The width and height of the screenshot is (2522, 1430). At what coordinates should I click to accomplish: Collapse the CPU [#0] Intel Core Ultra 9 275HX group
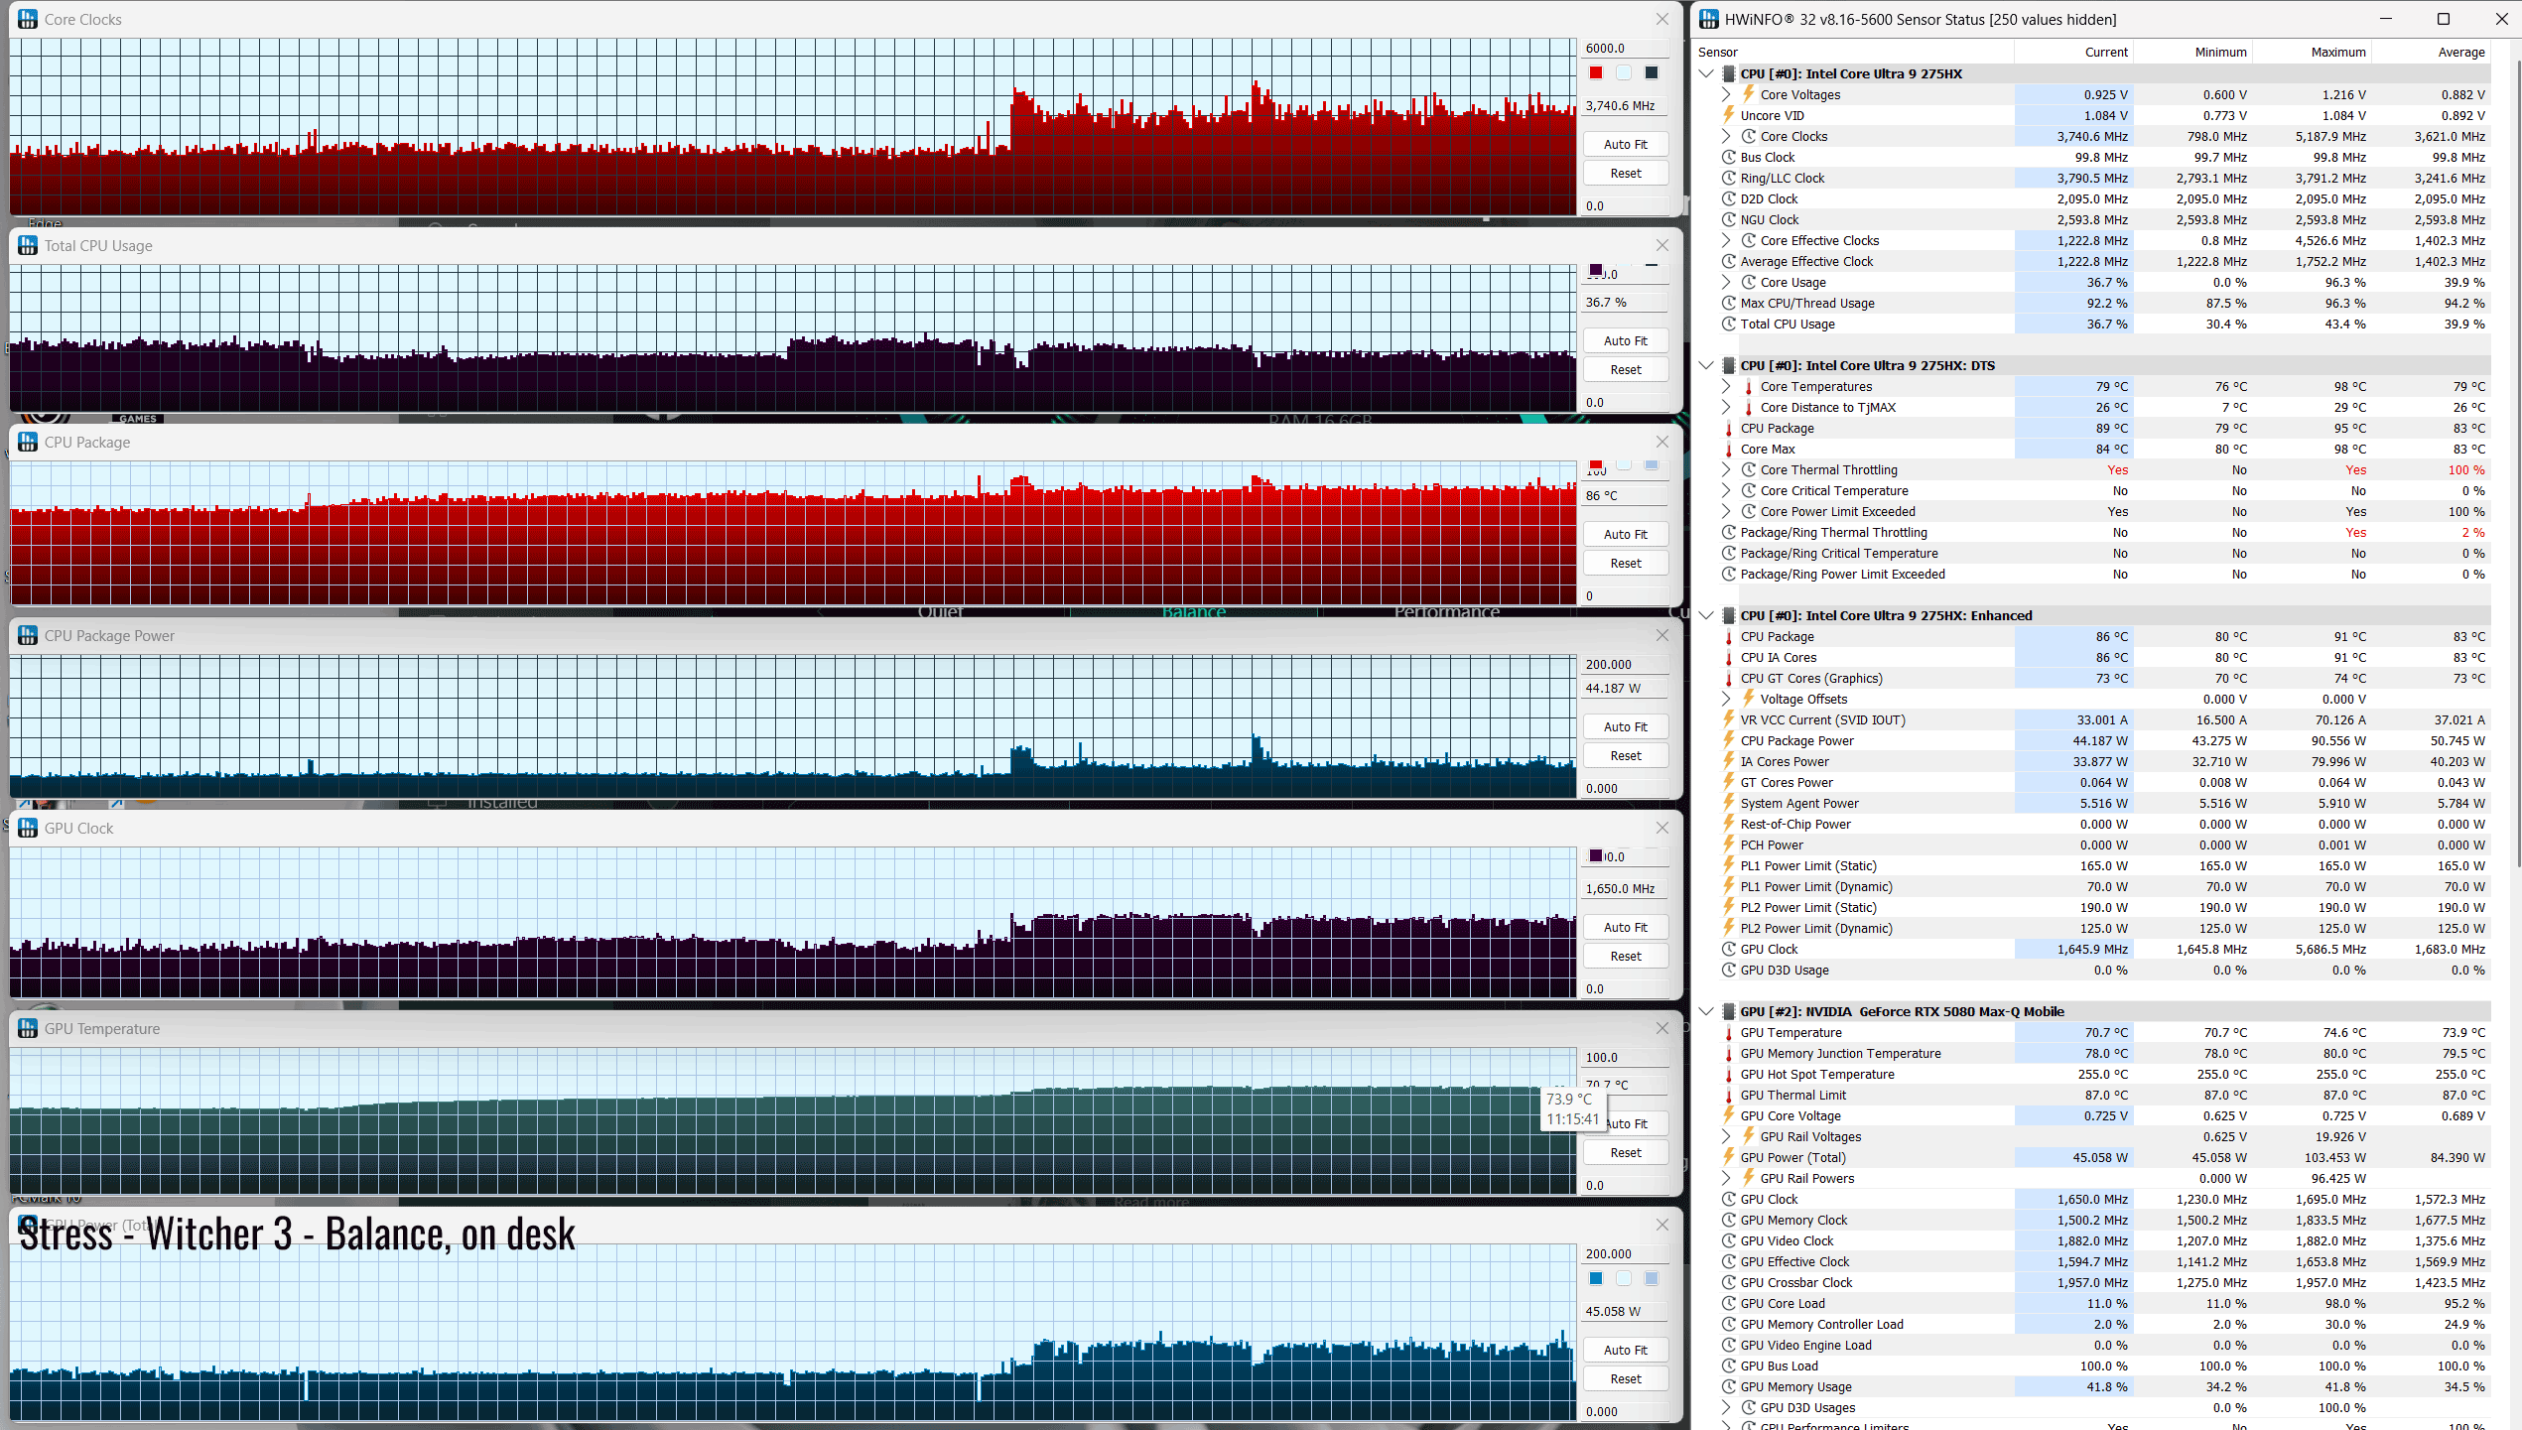point(1706,73)
